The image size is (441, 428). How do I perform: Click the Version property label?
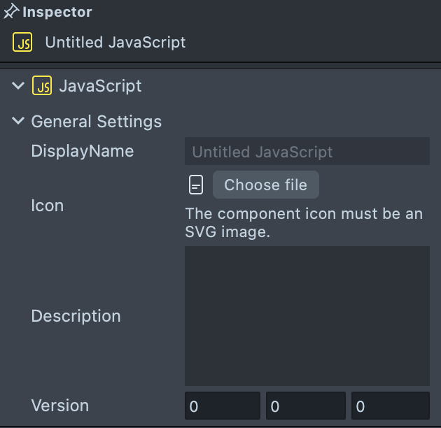point(60,406)
